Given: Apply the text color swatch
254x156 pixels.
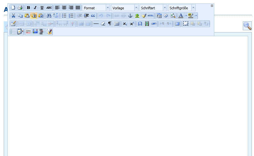Looking at the screenshot, I should tap(181, 16).
